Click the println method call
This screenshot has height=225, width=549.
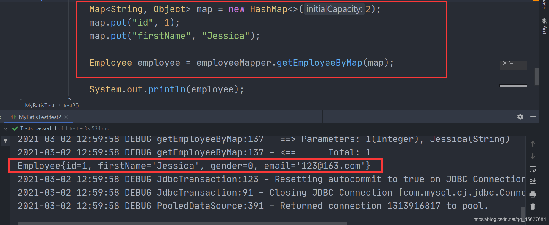(x=167, y=89)
